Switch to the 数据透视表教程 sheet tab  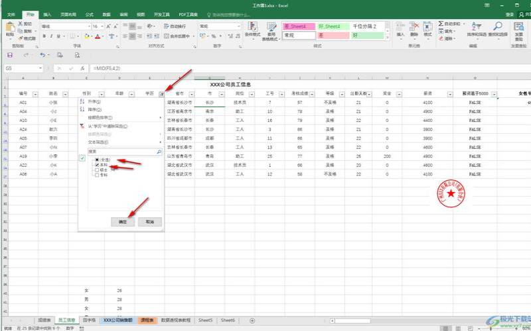tap(176, 320)
